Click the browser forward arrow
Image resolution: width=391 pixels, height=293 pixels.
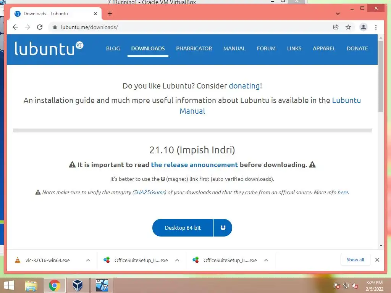(x=27, y=27)
